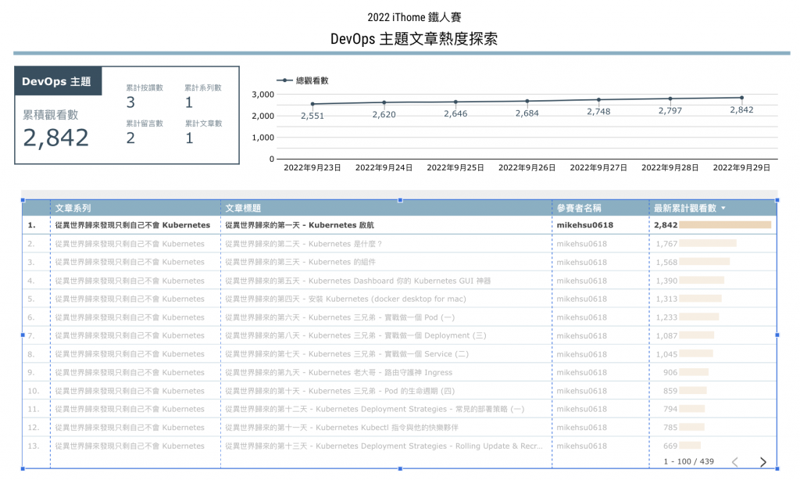800x480 pixels.
Task: Select row title 第十天 - Pod 的生命週期
Action: click(340, 391)
